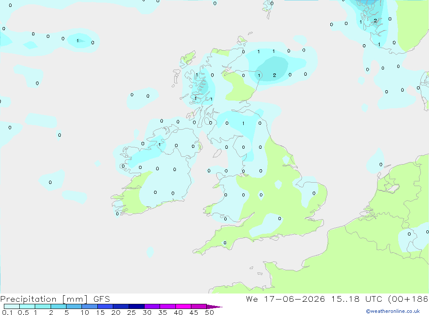Click the over-50 mm legend arrow tip
Image resolution: width=429 pixels, height=315 pixels.
tap(214, 306)
